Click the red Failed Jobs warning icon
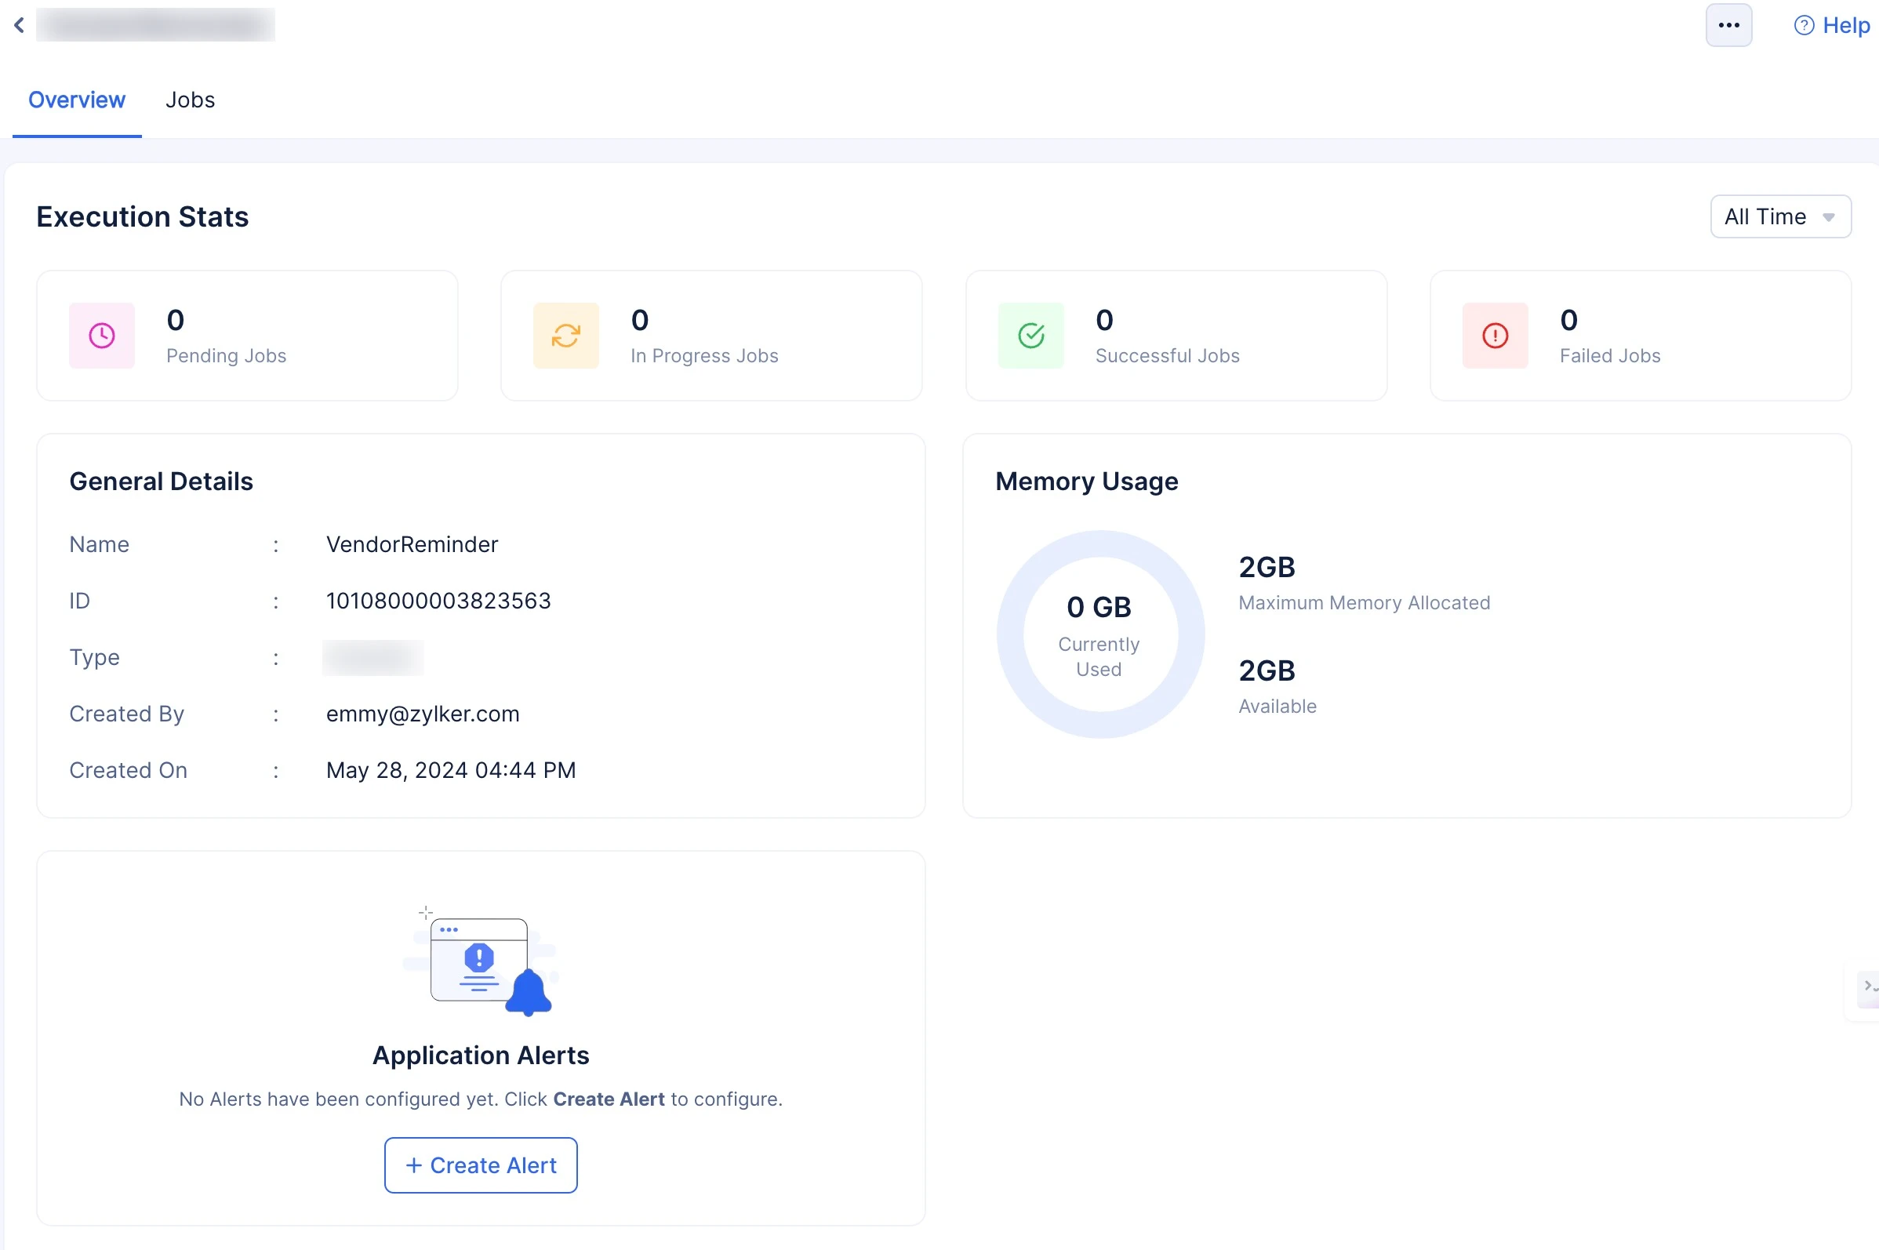This screenshot has width=1879, height=1250. pos(1495,336)
